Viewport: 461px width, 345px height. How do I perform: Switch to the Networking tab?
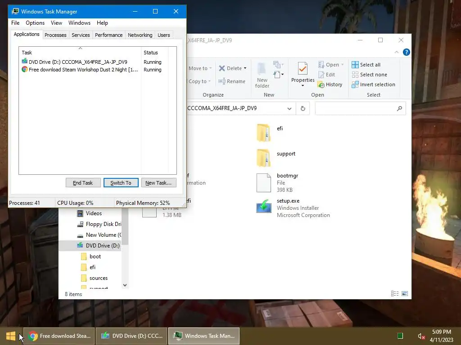pos(140,35)
